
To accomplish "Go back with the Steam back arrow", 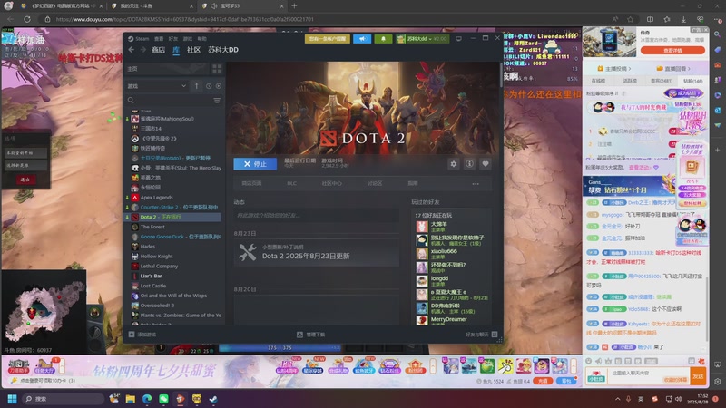I will pos(132,50).
